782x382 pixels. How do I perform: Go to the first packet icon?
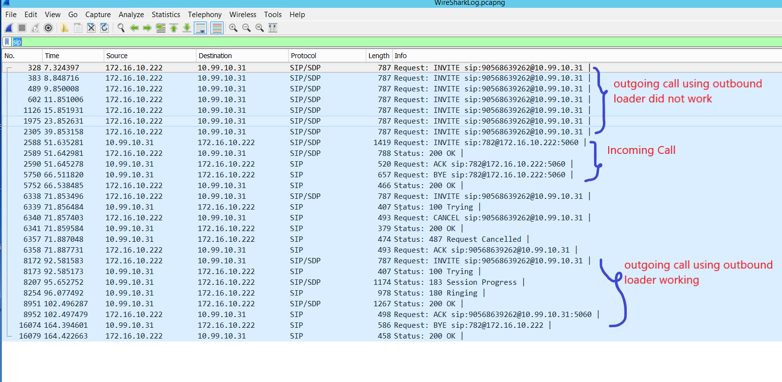coord(174,28)
